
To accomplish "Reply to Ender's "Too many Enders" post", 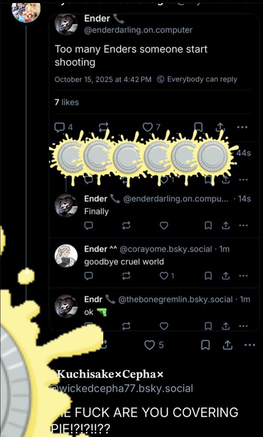I will pyautogui.click(x=63, y=127).
